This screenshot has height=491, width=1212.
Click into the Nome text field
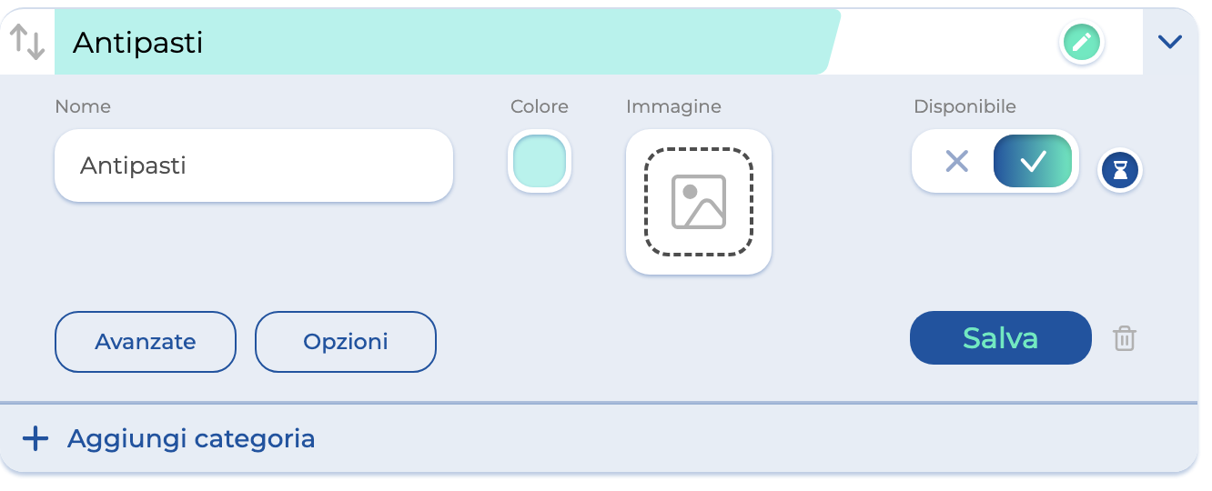253,165
